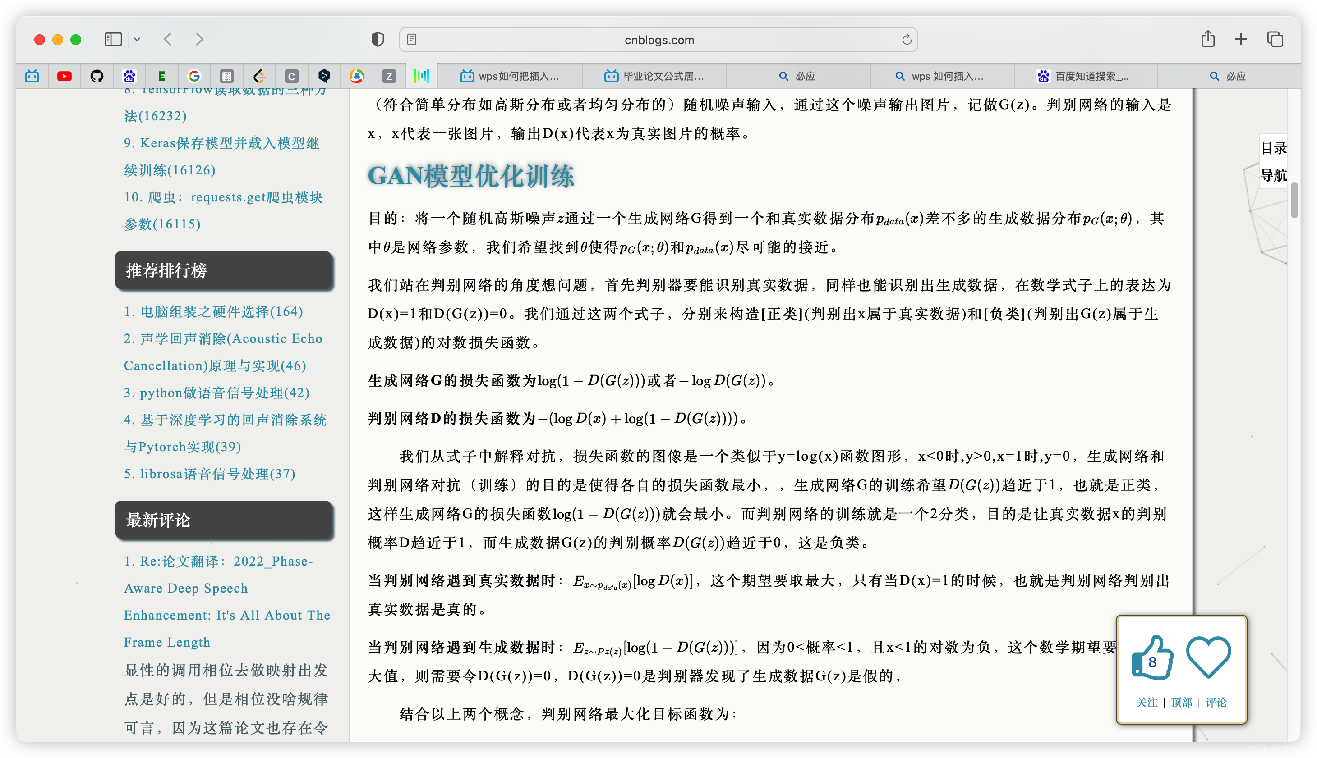Open link 电脑组装之硬件选择(164)
1317x758 pixels.
click(214, 311)
